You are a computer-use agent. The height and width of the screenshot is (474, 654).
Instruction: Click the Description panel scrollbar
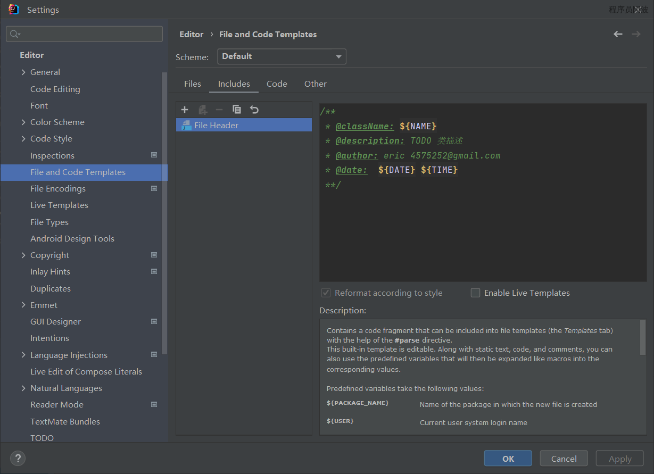pyautogui.click(x=643, y=337)
